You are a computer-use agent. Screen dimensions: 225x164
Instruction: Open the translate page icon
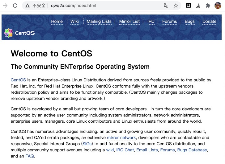166,6
